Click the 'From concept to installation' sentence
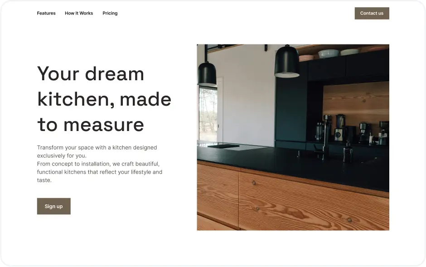 pyautogui.click(x=99, y=172)
